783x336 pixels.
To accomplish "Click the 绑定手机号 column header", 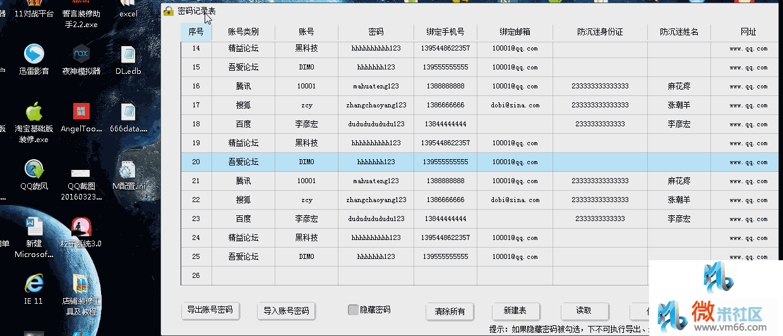I will pyautogui.click(x=445, y=32).
